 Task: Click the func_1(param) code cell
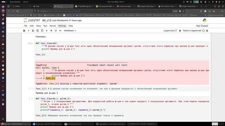point(122,50)
